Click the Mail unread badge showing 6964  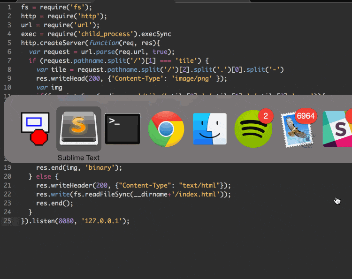pos(306,116)
